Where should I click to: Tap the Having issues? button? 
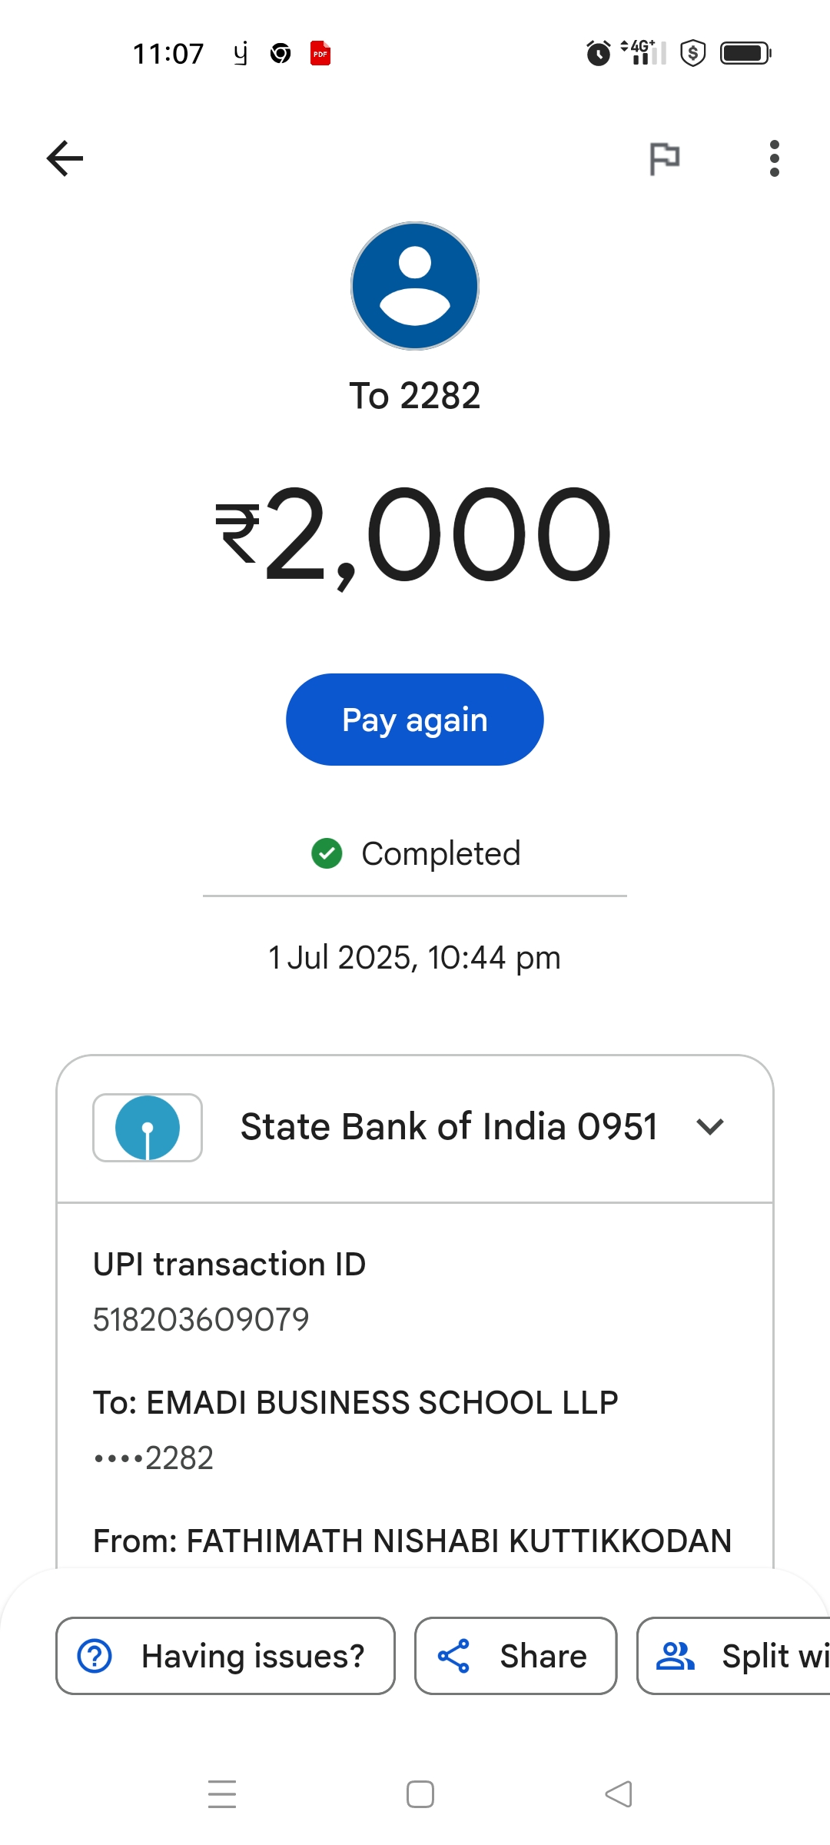(225, 1656)
